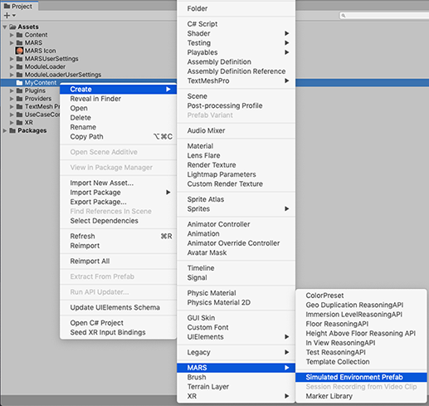Open the MARS submenu entry

[x=236, y=368]
